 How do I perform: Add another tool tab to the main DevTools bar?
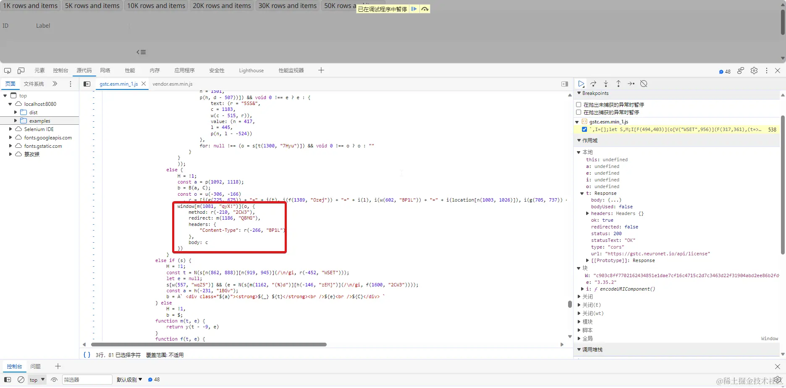click(x=321, y=70)
